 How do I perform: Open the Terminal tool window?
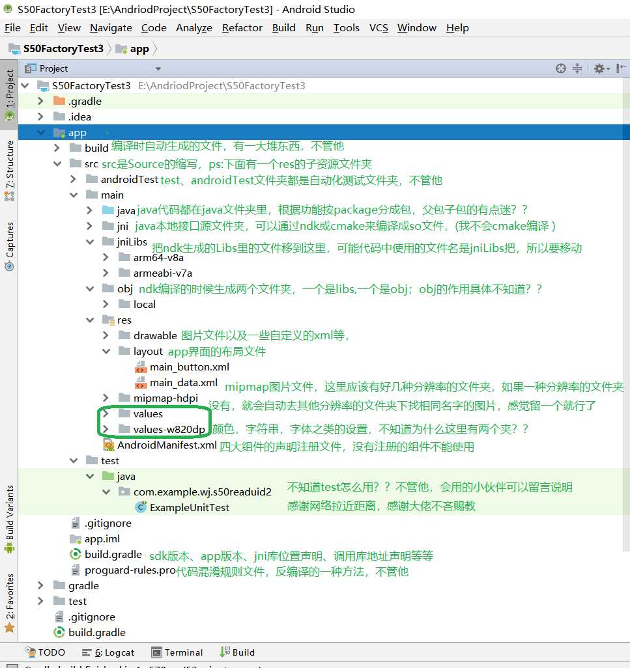pos(177,652)
